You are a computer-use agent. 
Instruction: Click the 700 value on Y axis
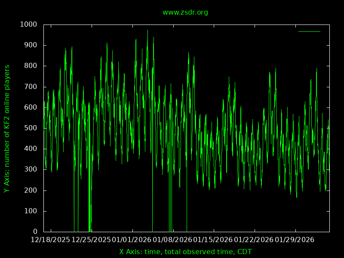pos(31,87)
